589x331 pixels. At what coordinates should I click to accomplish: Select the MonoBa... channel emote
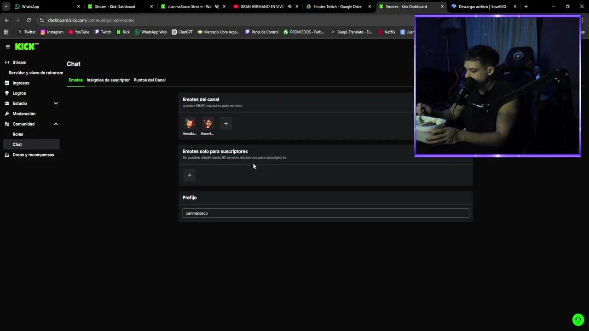point(190,123)
